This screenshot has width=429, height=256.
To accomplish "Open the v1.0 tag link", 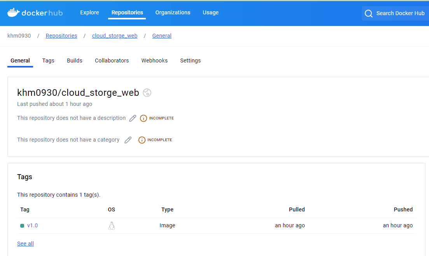I will click(33, 225).
